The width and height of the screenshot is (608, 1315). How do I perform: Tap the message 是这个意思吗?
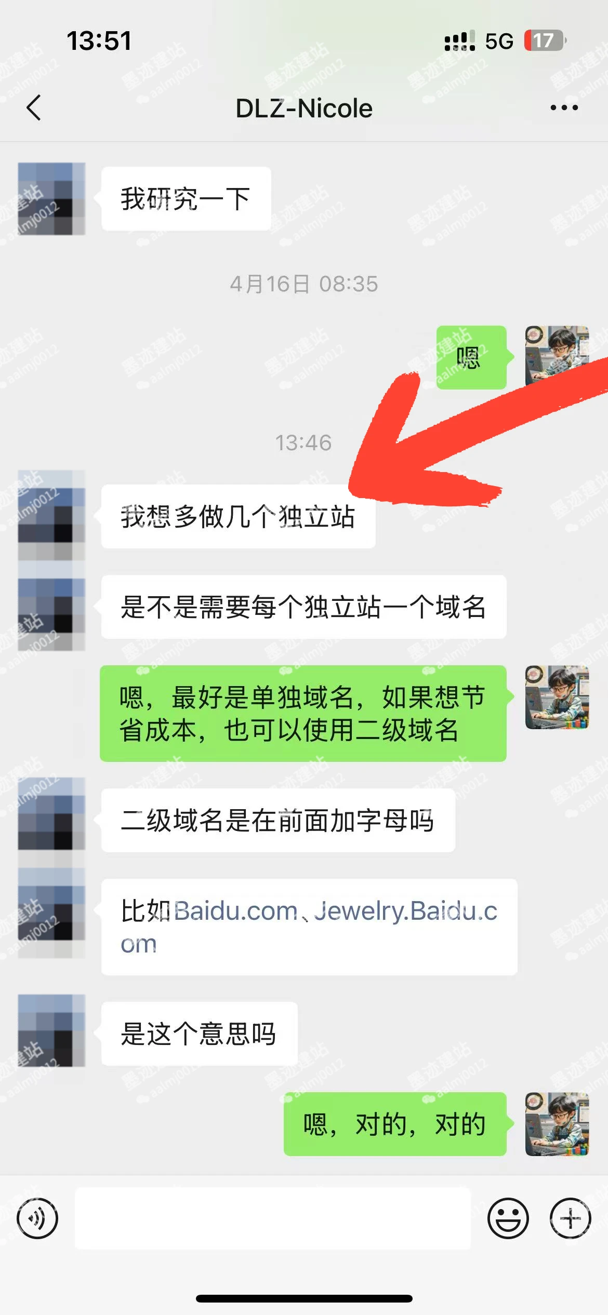[x=199, y=1034]
